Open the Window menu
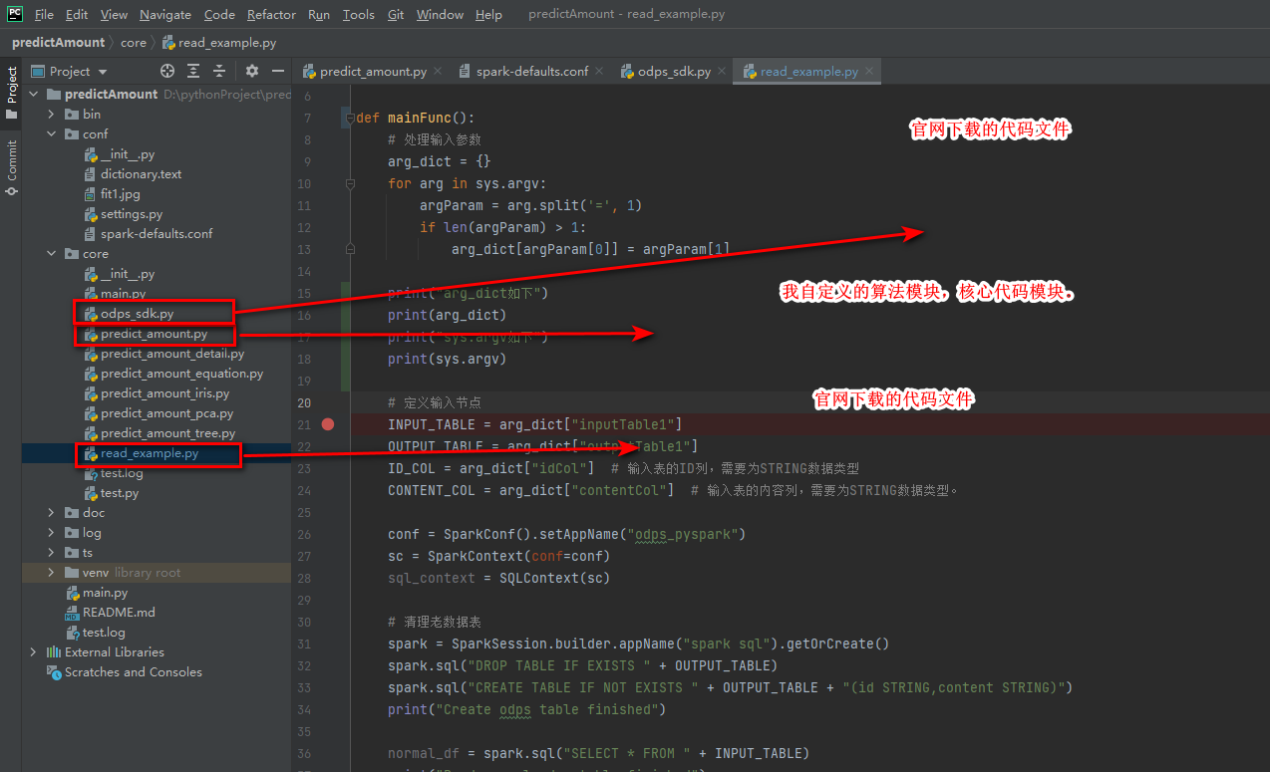The width and height of the screenshot is (1270, 772). [440, 15]
